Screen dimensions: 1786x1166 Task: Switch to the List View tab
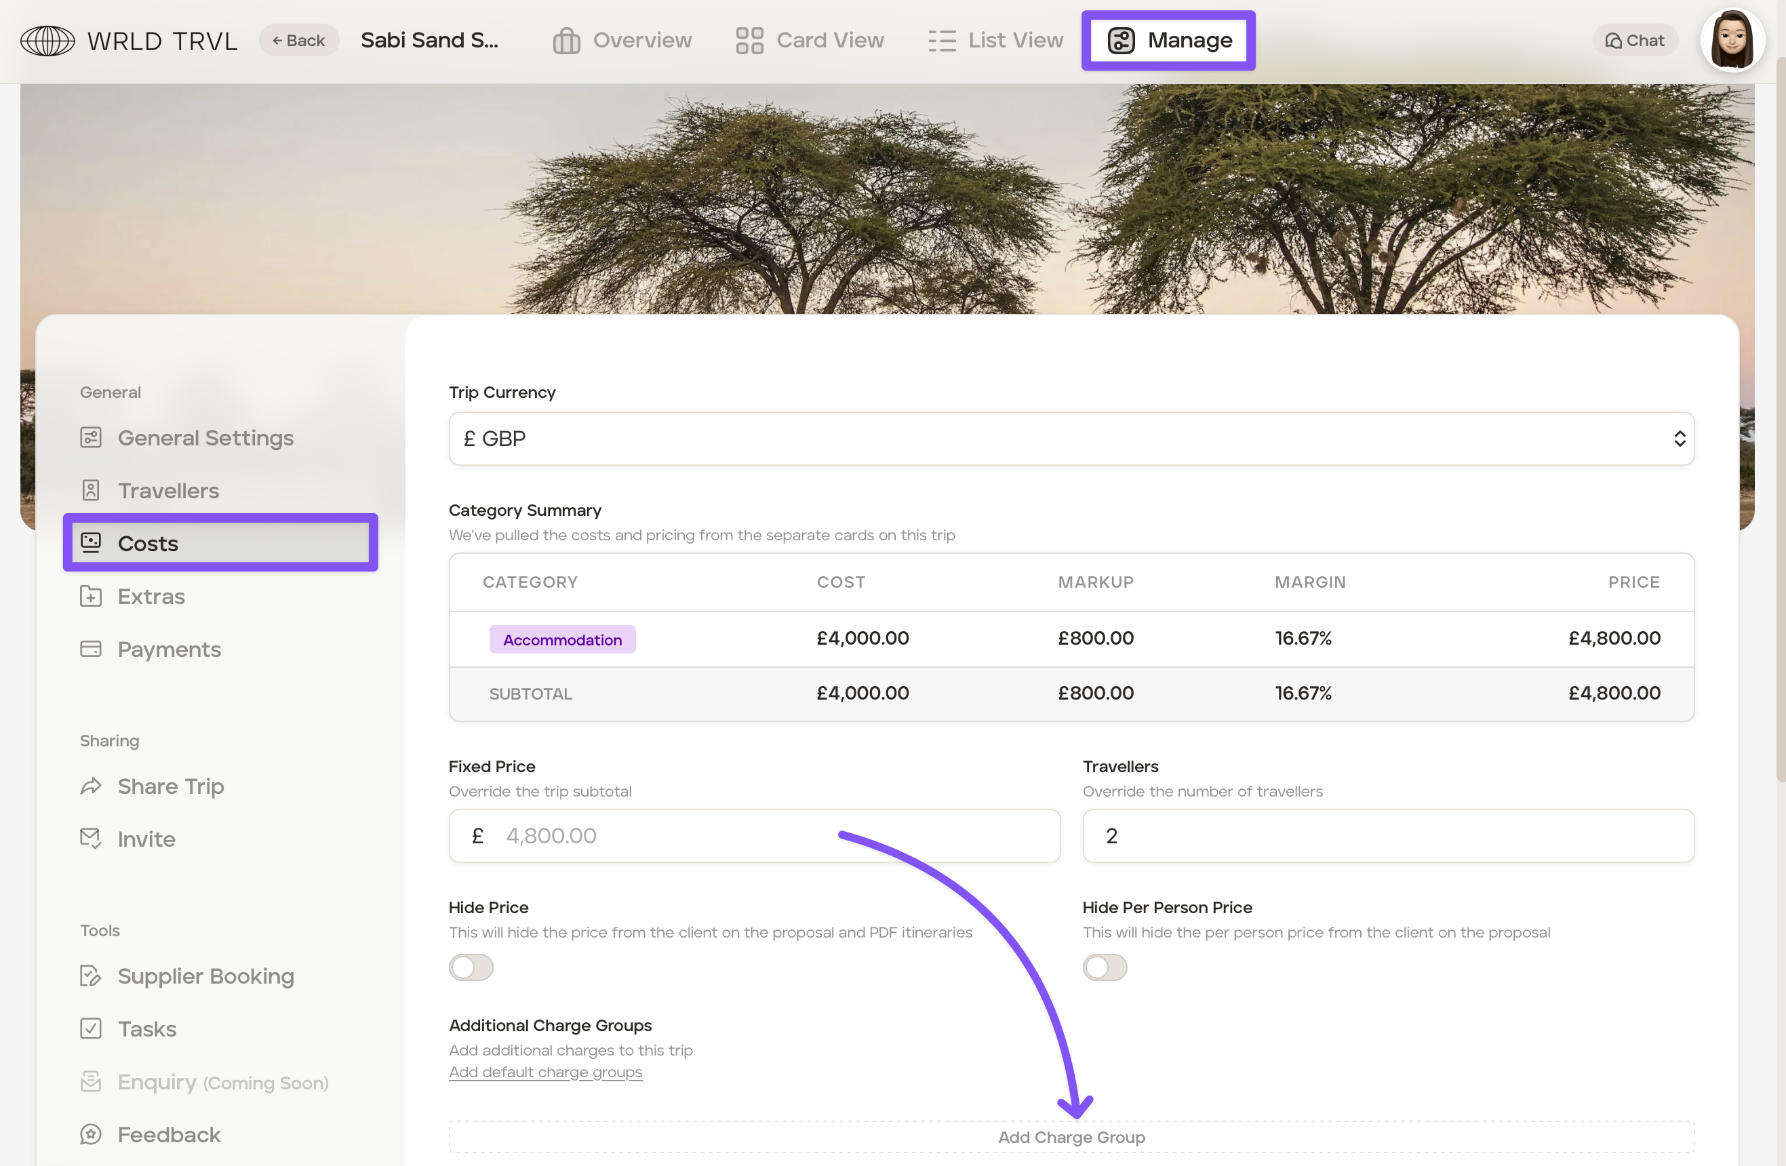(995, 41)
